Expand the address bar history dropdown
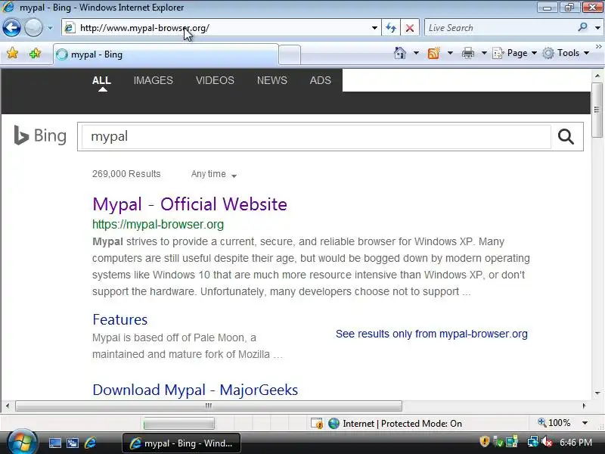 [374, 28]
